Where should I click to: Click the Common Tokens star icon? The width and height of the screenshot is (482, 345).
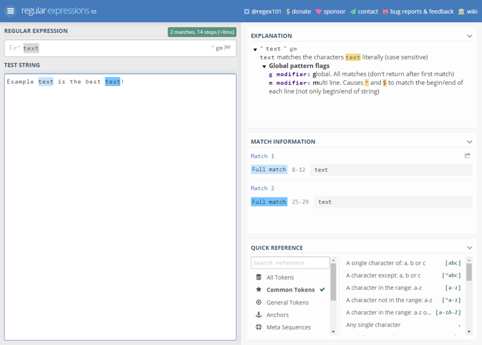[x=259, y=289]
